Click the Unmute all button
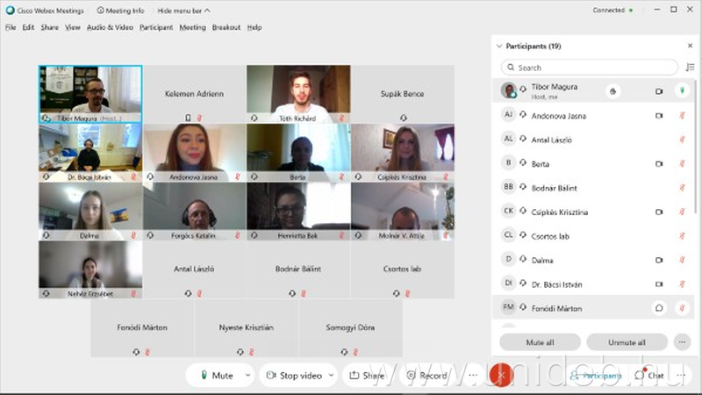 tap(627, 342)
